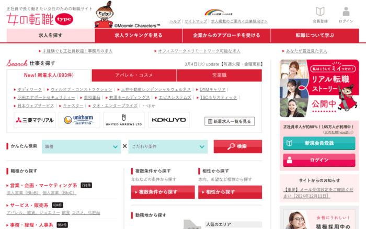Select the 求人を探す navigation tab

pos(50,36)
